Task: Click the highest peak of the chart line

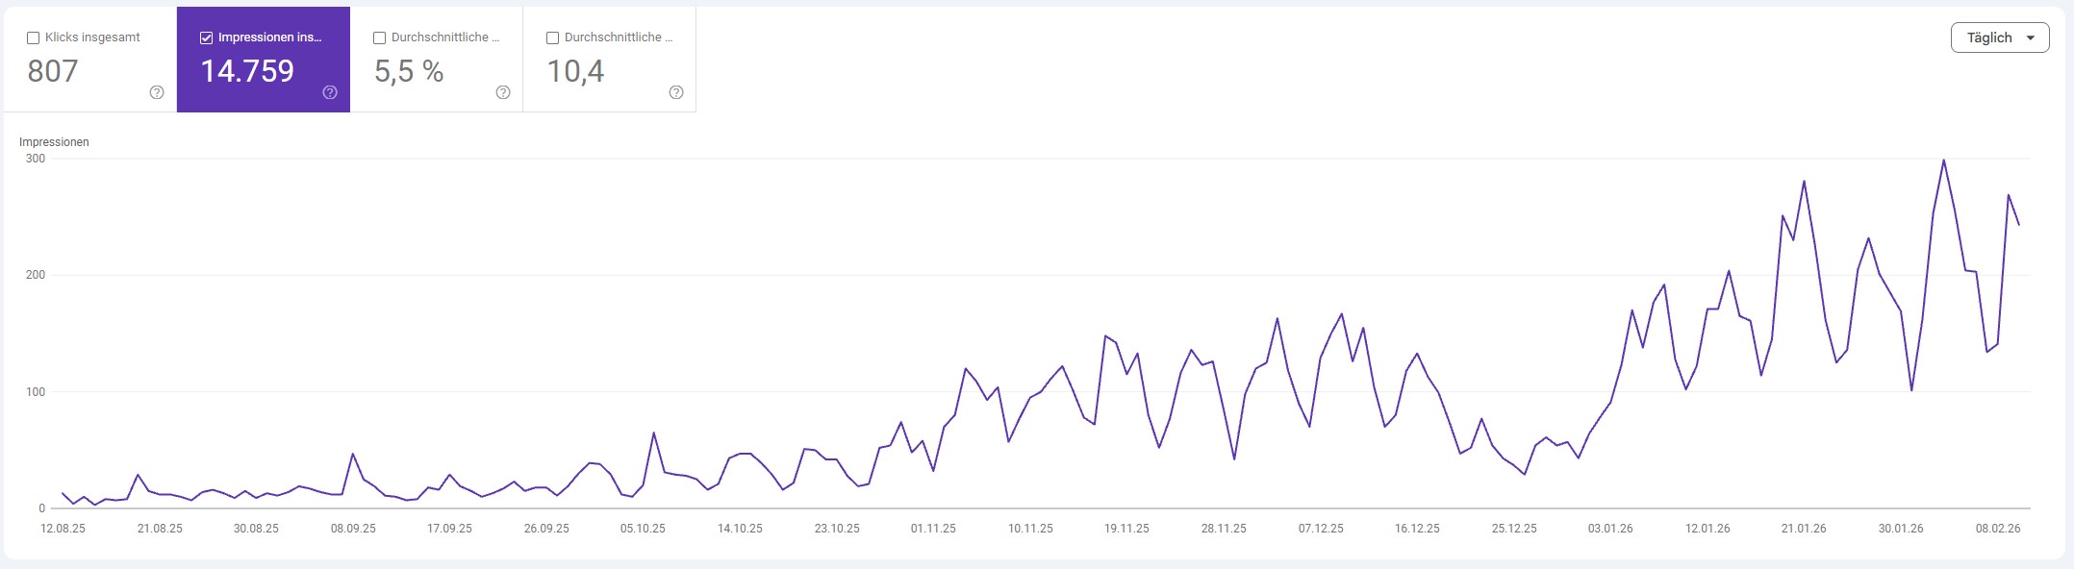Action: [x=1943, y=161]
